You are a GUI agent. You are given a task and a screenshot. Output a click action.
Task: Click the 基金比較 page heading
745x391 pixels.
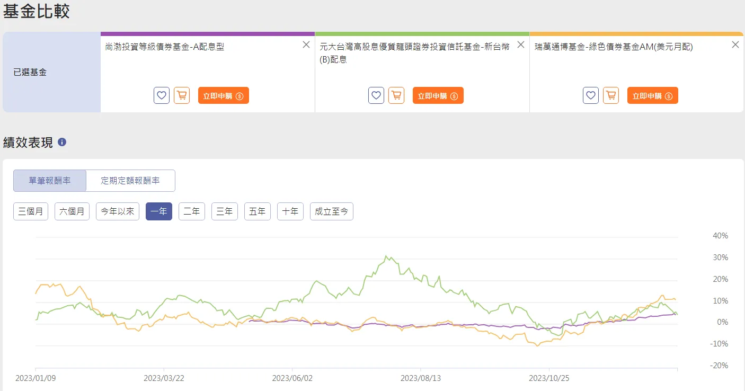point(37,11)
